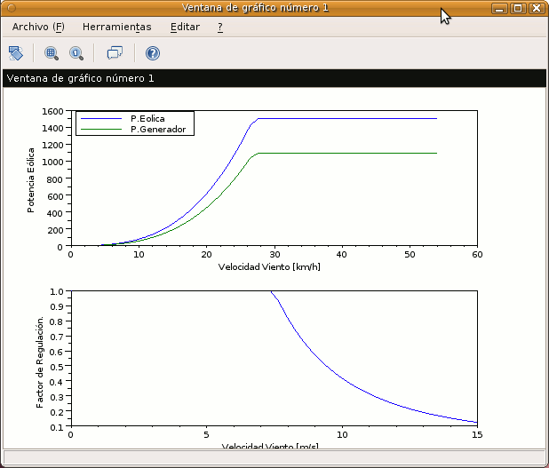Click the Factor de Regulación y-axis label
Screen dimensions: 549x468
pos(40,362)
